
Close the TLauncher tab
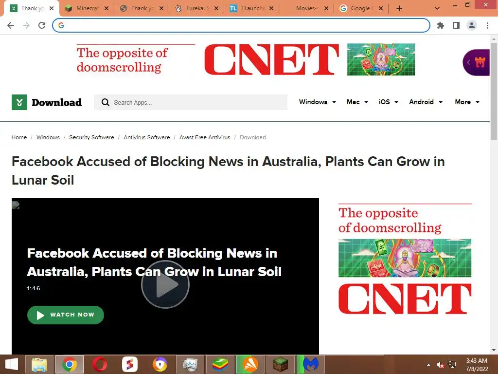coord(271,8)
